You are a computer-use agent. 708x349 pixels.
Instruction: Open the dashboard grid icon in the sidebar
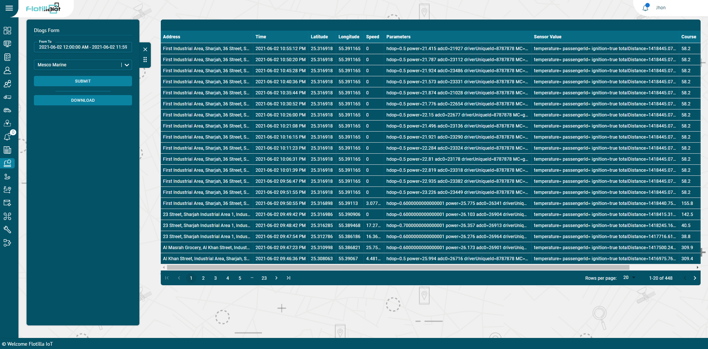7,31
